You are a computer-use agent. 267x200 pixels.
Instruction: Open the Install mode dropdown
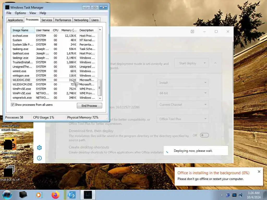click(183, 83)
